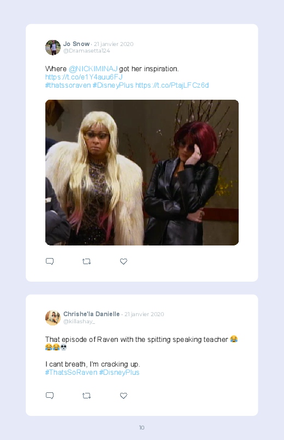Open Jo Snow's profile avatar

click(x=53, y=48)
